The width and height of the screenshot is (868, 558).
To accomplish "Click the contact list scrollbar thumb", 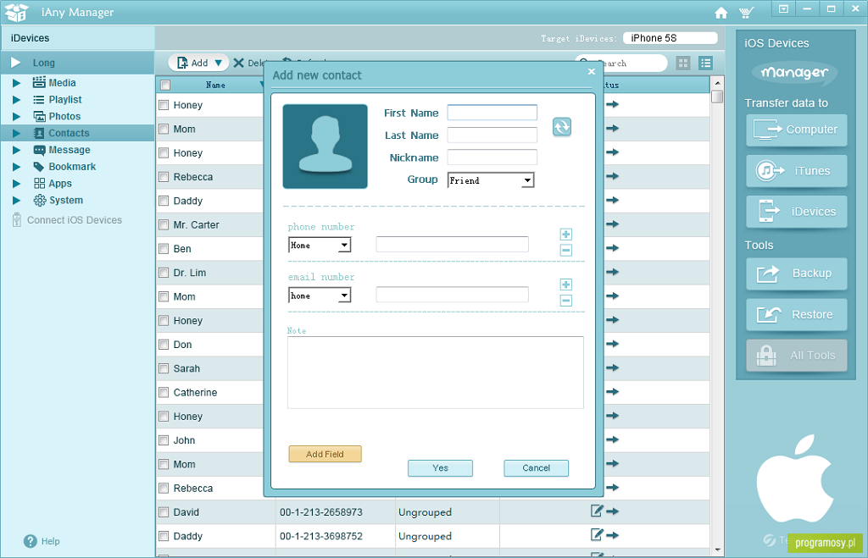I will pos(717,97).
